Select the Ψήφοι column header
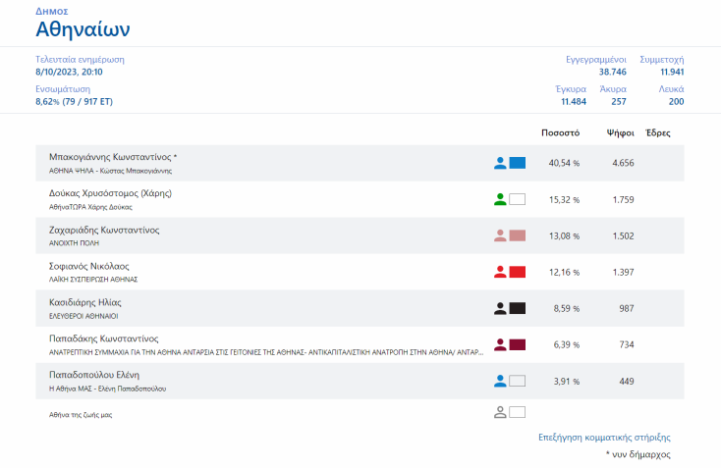The width and height of the screenshot is (721, 468). click(620, 132)
